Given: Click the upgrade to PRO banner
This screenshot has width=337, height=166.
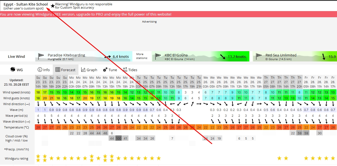Looking at the screenshot, I should point(85,14).
